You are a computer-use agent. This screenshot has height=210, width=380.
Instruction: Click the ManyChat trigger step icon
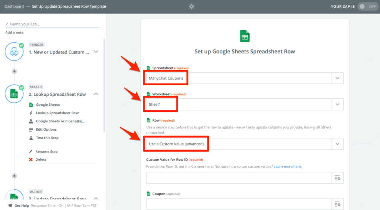(x=14, y=52)
